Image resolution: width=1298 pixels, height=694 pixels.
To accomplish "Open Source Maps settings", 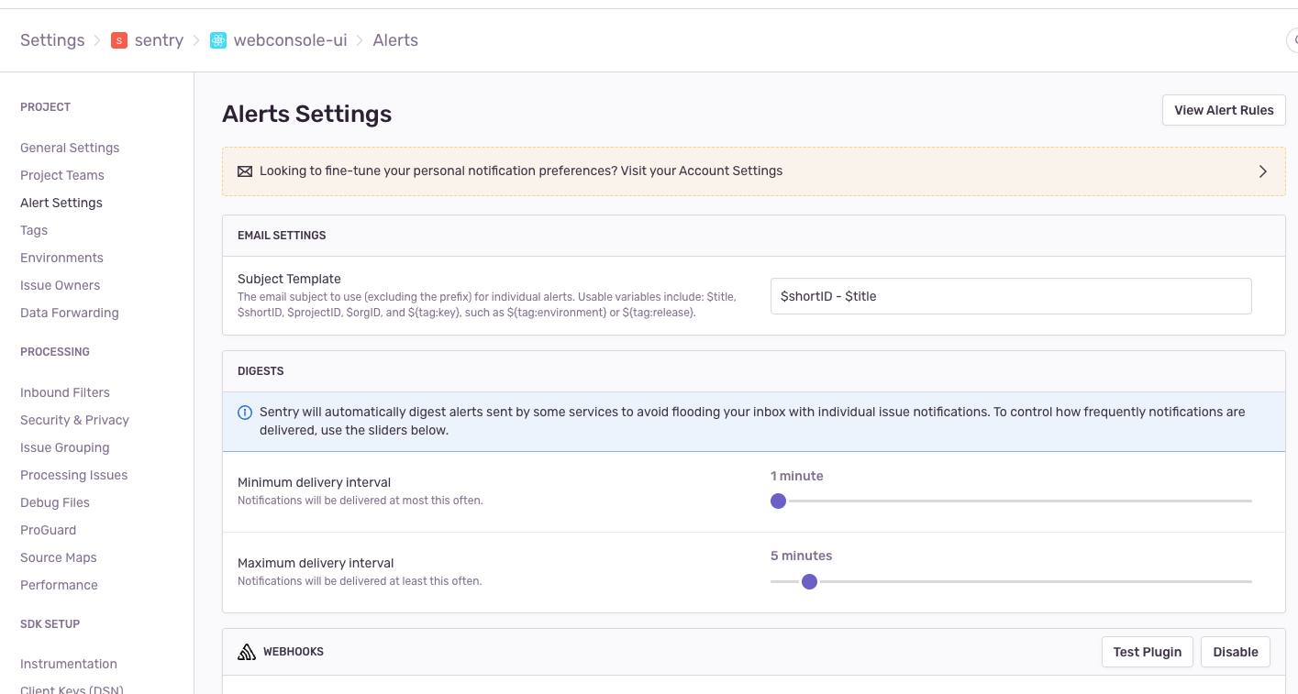I will pyautogui.click(x=58, y=556).
